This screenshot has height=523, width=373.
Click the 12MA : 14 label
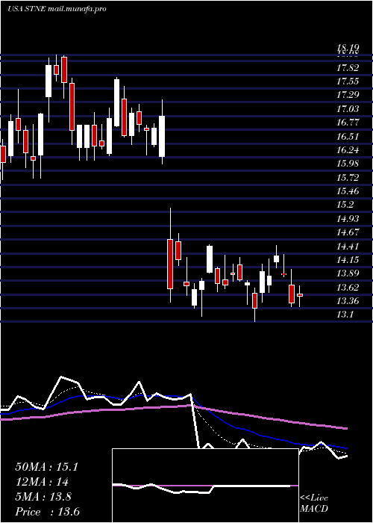coord(42,482)
